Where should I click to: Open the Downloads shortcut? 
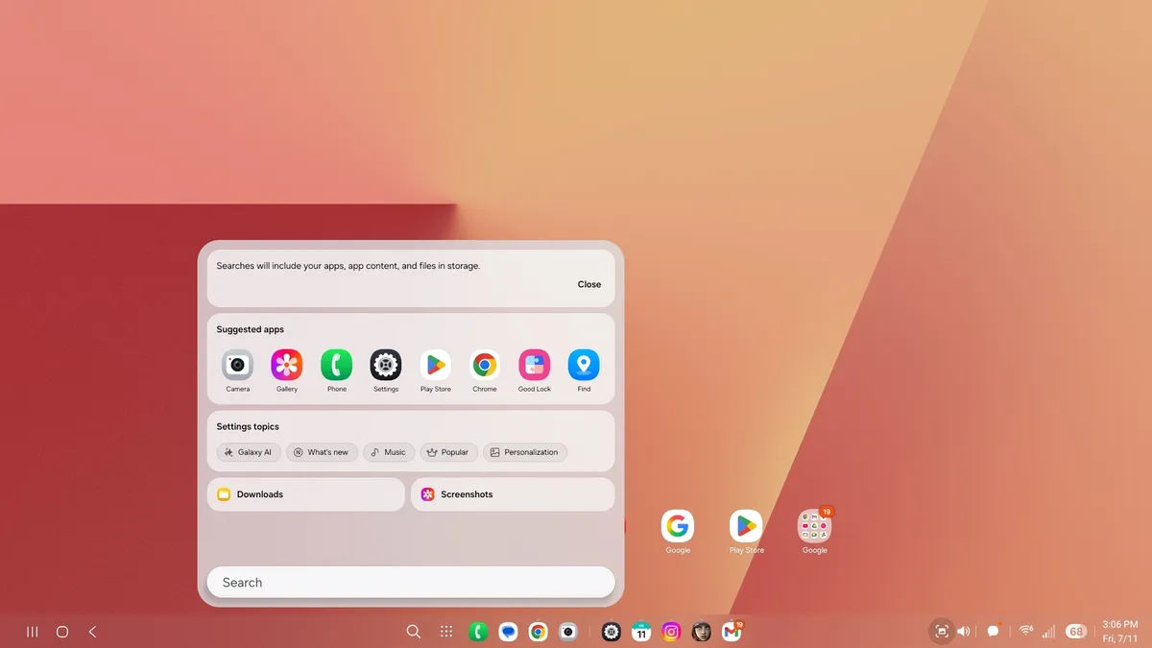305,494
